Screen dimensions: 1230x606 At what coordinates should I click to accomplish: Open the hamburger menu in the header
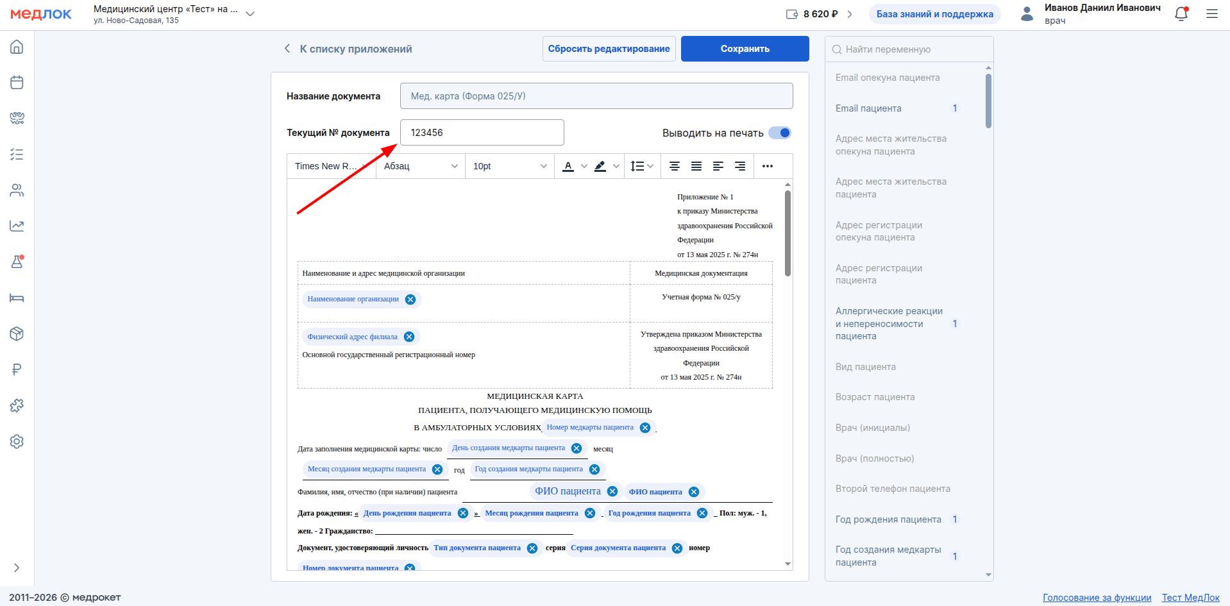point(1211,14)
